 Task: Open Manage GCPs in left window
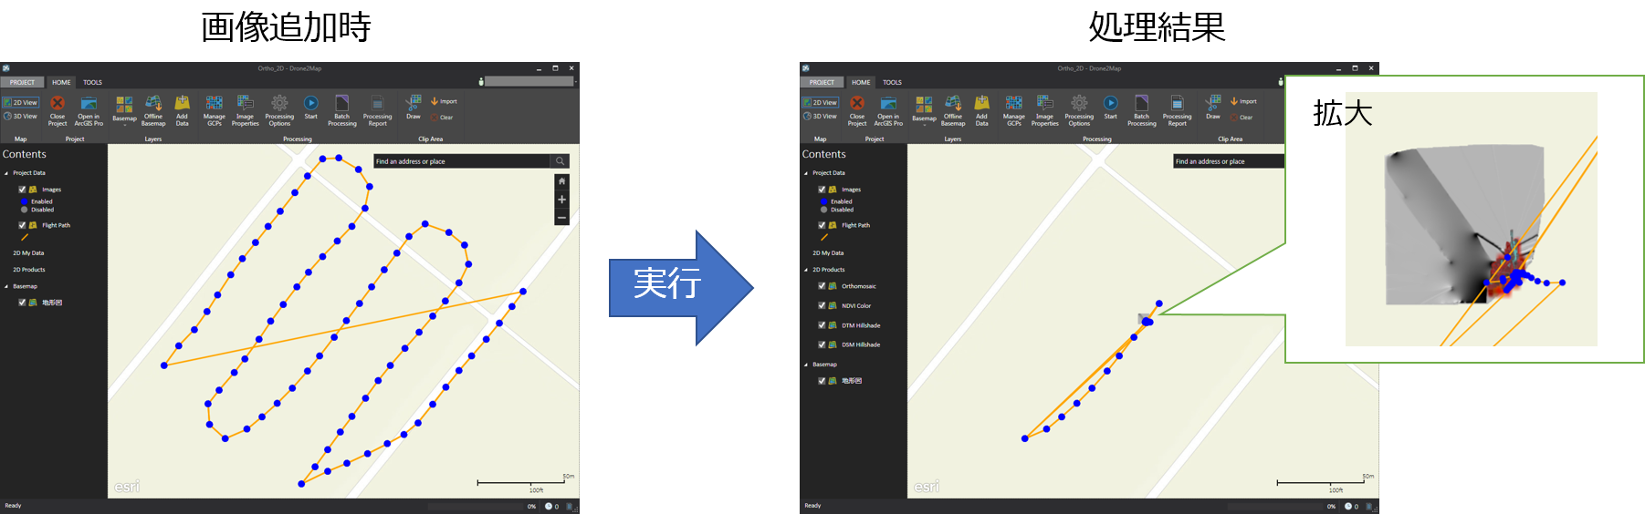[x=215, y=110]
